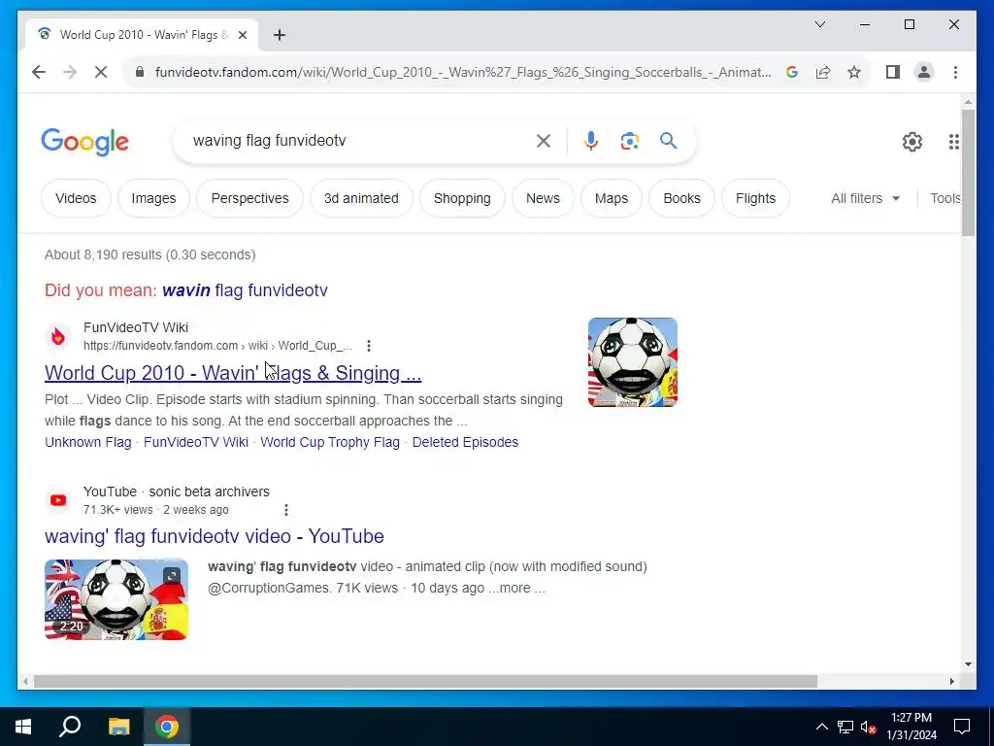Viewport: 994px width, 746px height.
Task: Open Google quick settings gear
Action: 912,142
